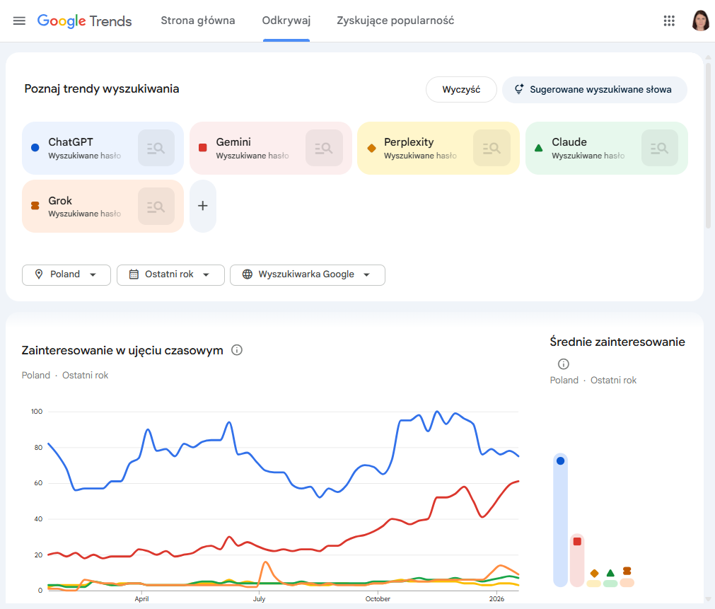Click the user profile avatar
This screenshot has width=715, height=609.
tap(700, 21)
